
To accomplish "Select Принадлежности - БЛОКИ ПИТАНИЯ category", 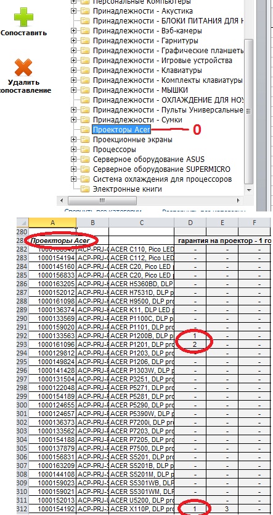I will click(x=168, y=21).
